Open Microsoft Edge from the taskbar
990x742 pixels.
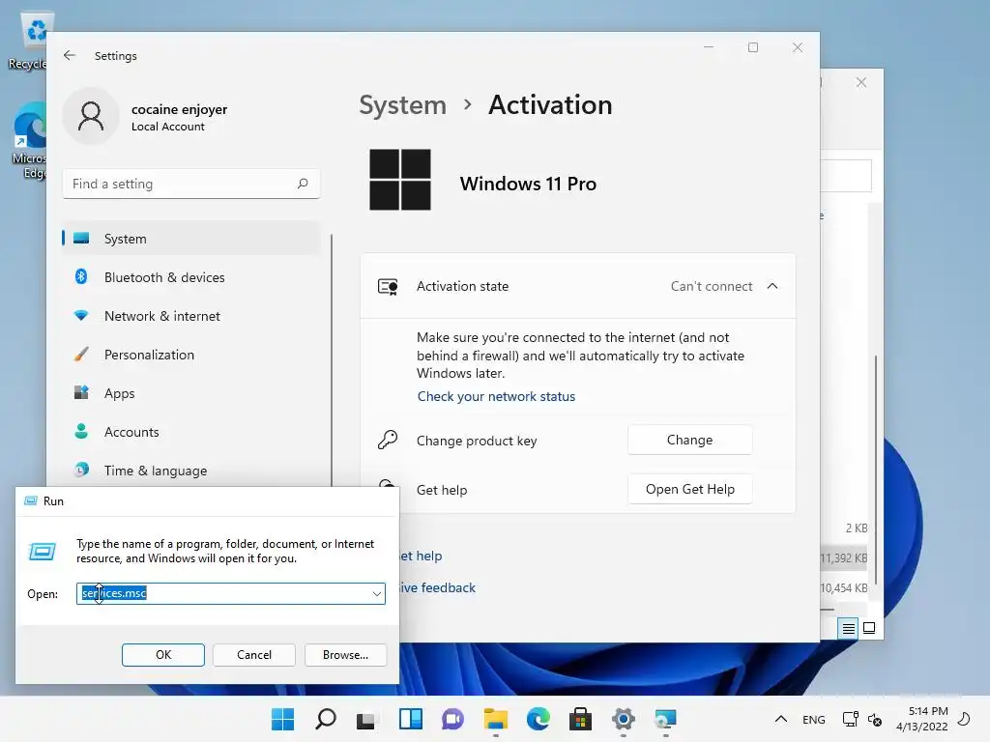[x=538, y=719]
